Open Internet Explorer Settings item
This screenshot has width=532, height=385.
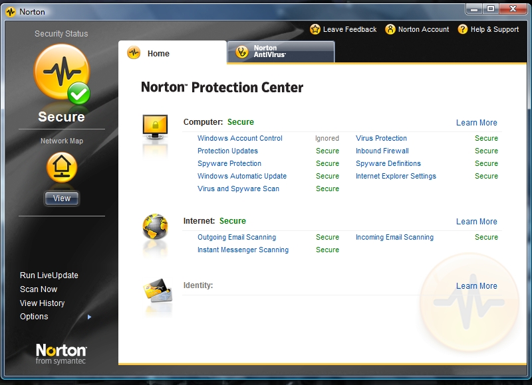[396, 176]
